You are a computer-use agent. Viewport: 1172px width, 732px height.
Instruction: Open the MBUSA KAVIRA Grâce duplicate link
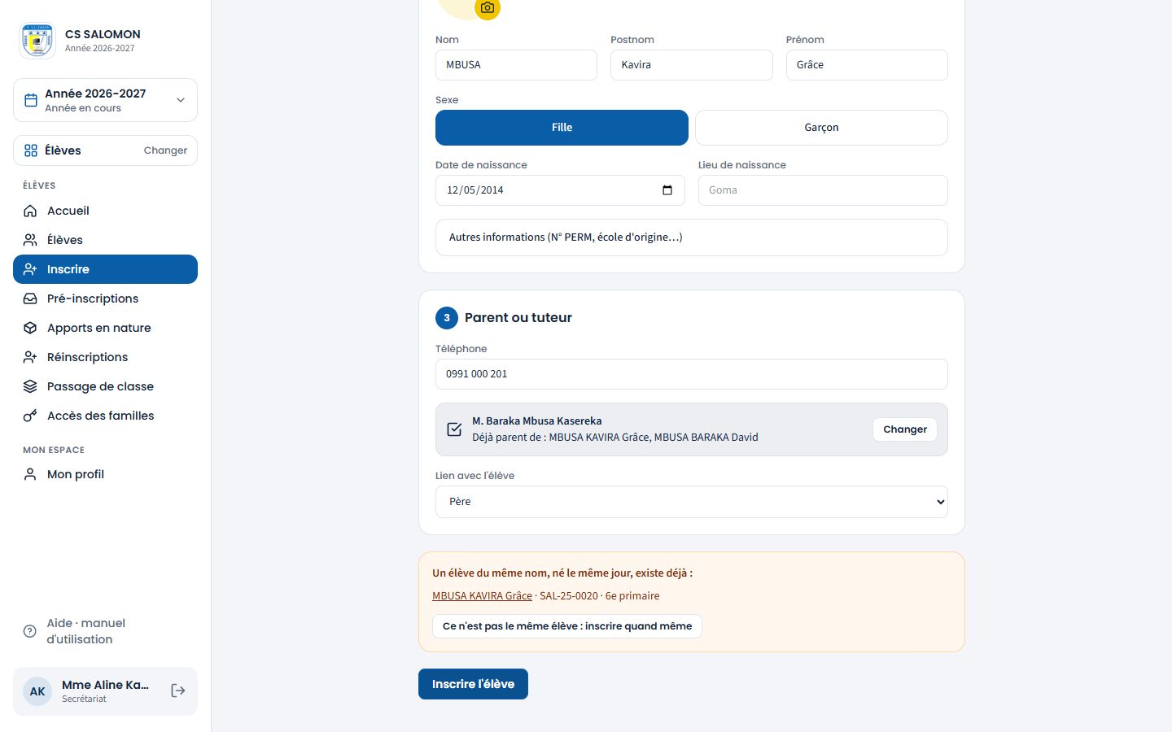tap(482, 596)
